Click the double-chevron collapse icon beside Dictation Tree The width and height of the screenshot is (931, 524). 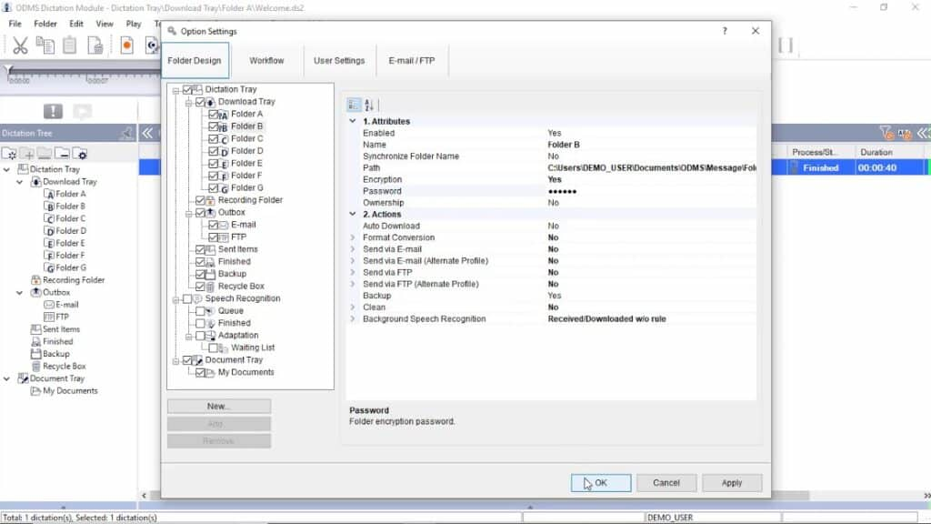[x=147, y=133]
